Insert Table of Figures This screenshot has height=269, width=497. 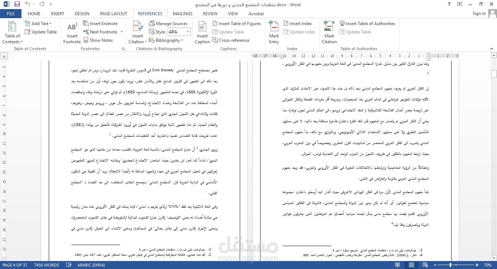237,23
